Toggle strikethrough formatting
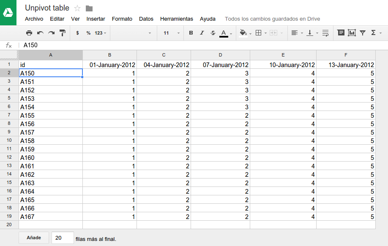This screenshot has width=388, height=246. pyautogui.click(x=213, y=33)
